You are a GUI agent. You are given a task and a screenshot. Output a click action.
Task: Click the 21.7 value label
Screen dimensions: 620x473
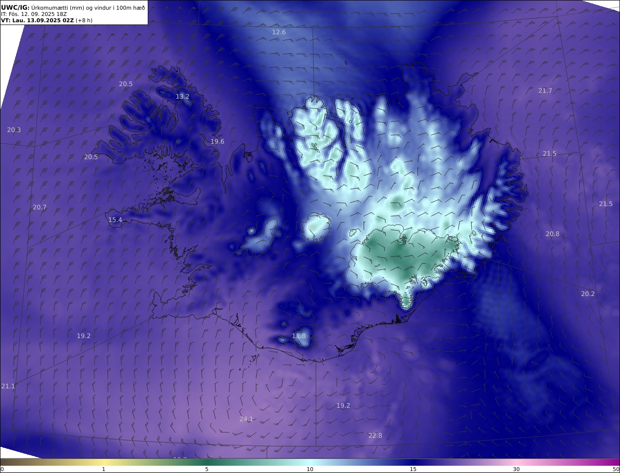545,91
